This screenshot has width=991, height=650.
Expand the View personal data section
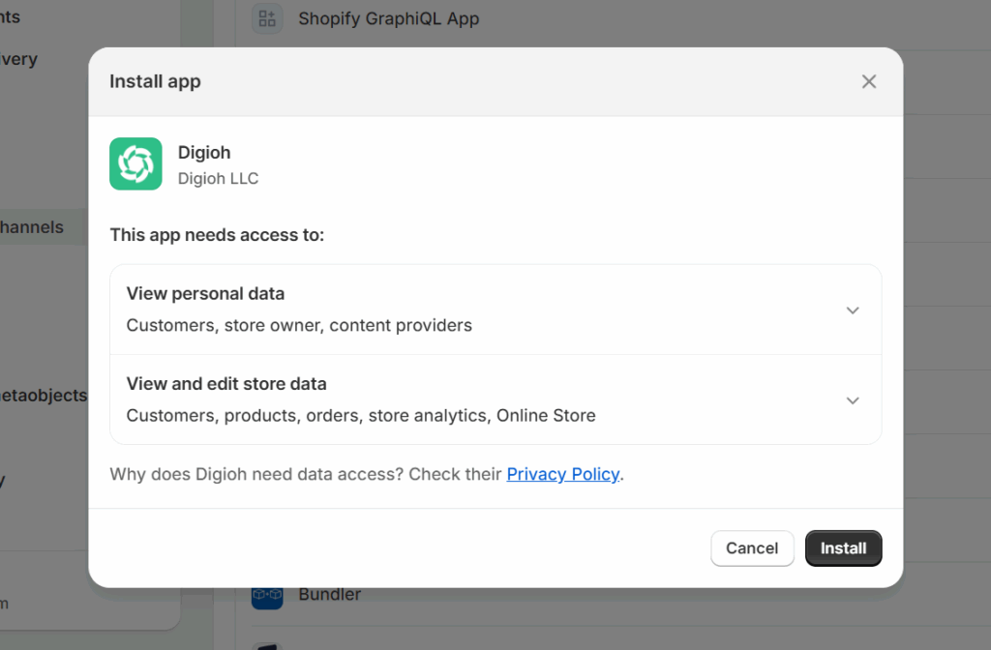click(x=495, y=309)
